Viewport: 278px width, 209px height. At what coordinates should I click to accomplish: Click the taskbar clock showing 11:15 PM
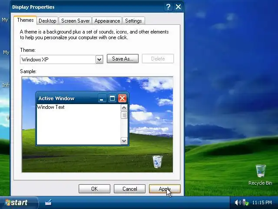click(262, 202)
